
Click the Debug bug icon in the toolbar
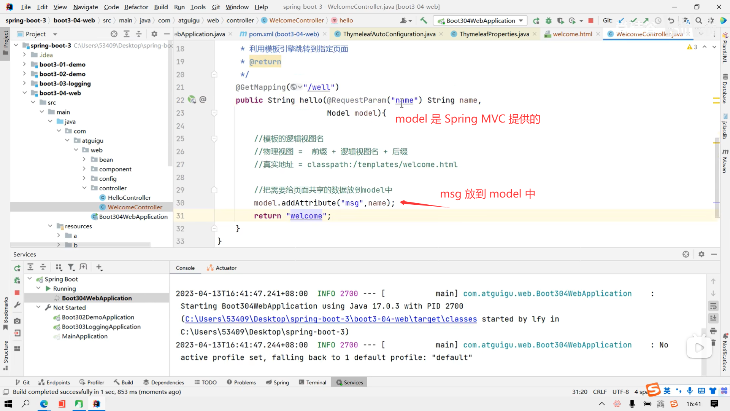(x=548, y=21)
